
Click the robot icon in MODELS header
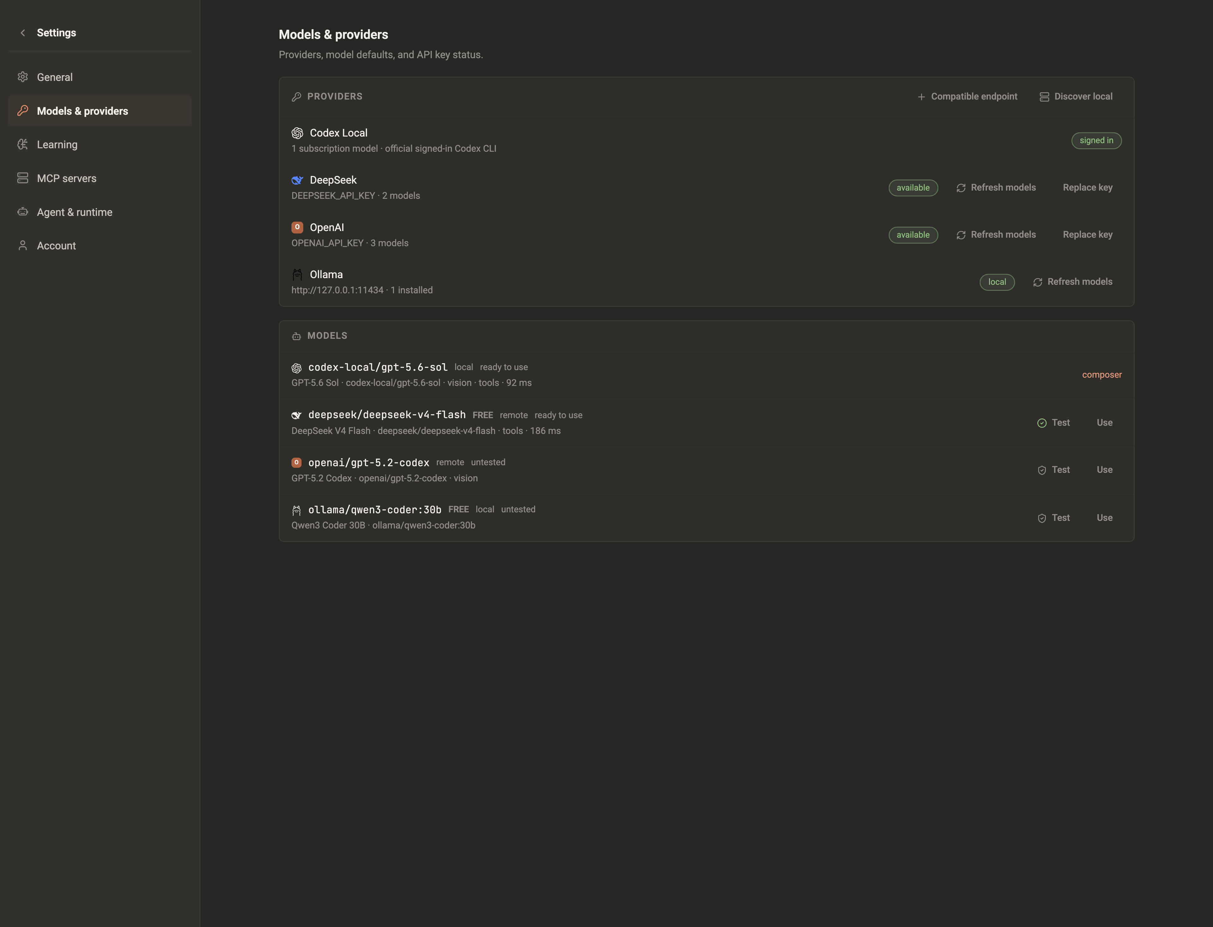click(x=297, y=336)
